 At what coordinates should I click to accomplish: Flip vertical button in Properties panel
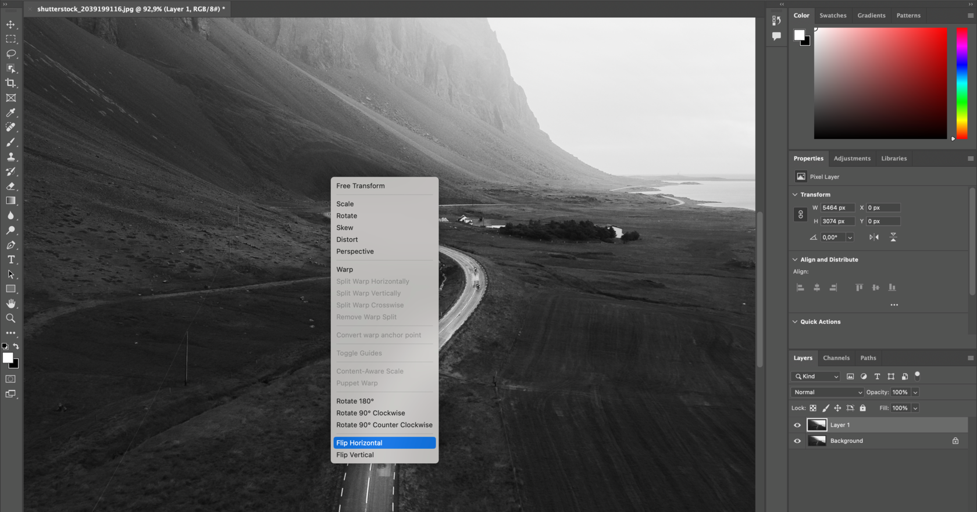coord(893,237)
